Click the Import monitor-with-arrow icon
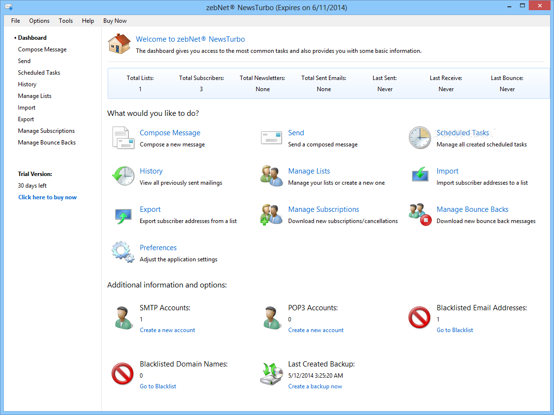Image resolution: width=554 pixels, height=415 pixels. click(420, 175)
